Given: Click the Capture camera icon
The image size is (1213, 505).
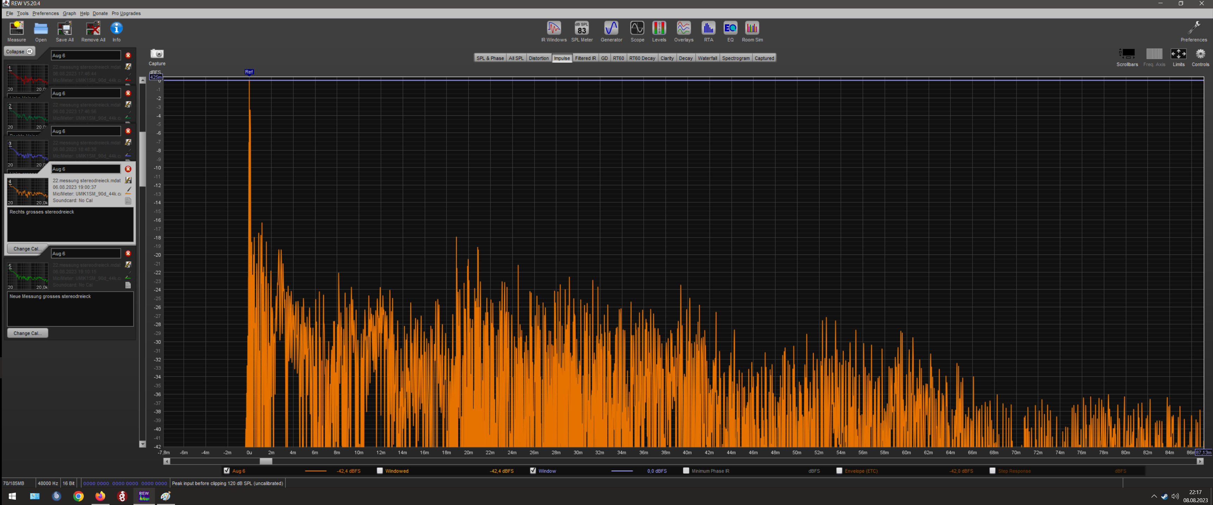Looking at the screenshot, I should 157,54.
